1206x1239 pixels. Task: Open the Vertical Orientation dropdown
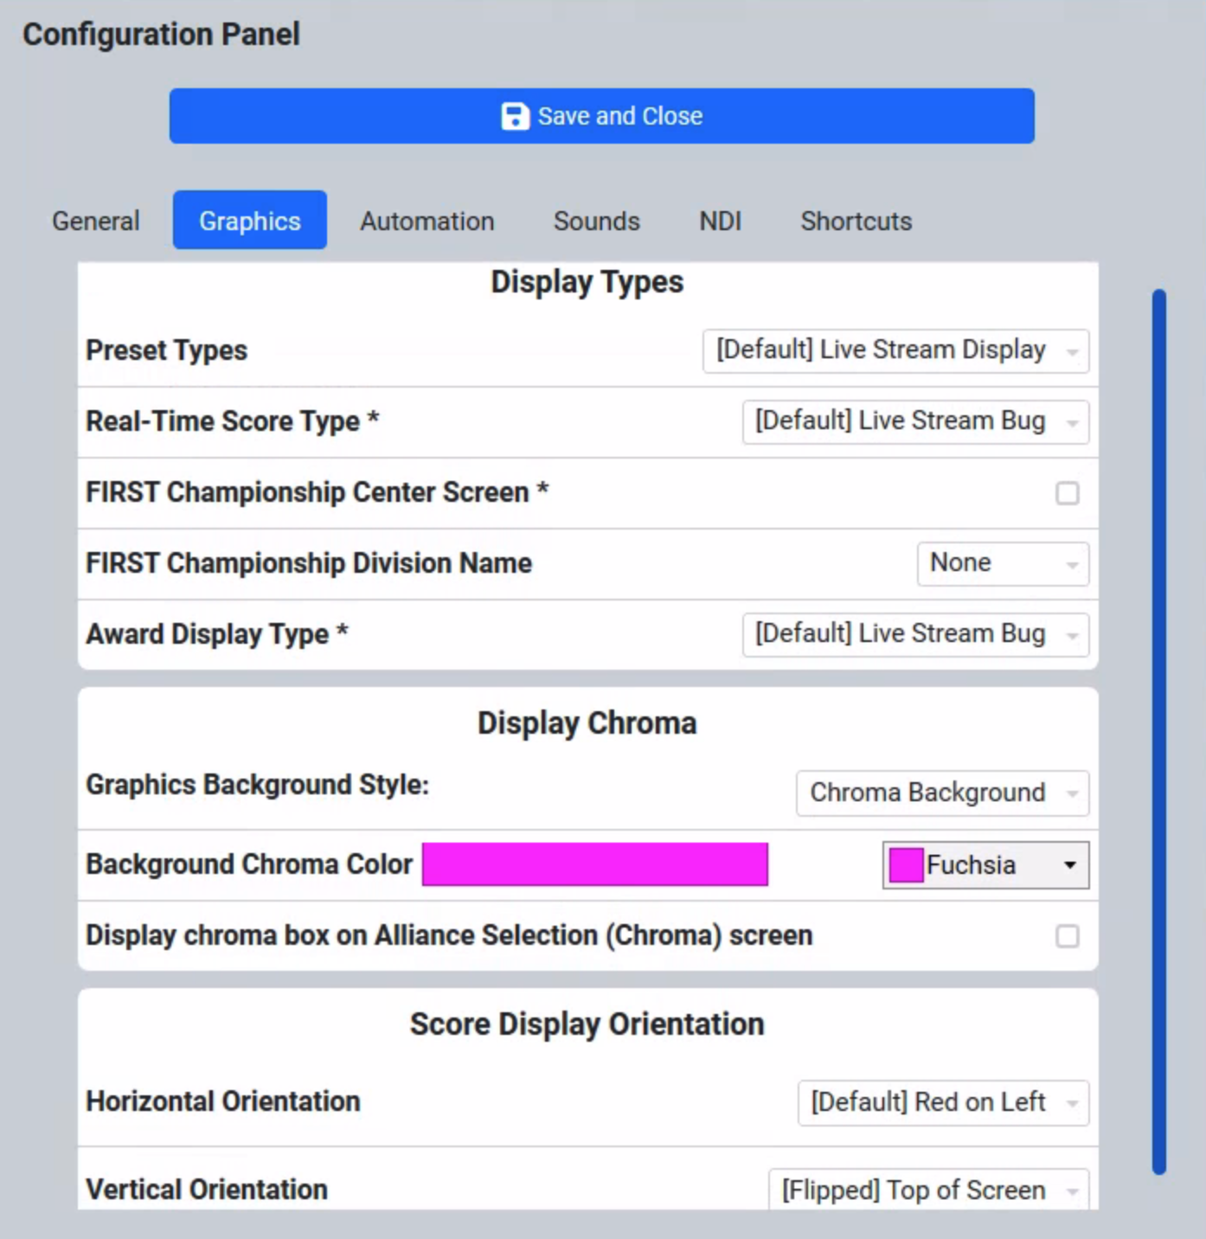928,1191
